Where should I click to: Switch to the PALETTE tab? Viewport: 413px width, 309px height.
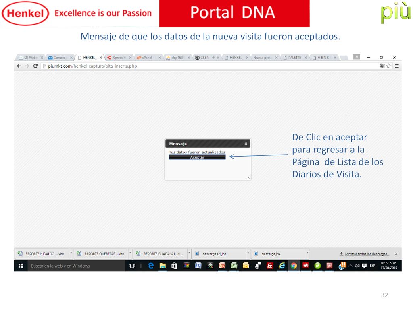click(x=294, y=58)
